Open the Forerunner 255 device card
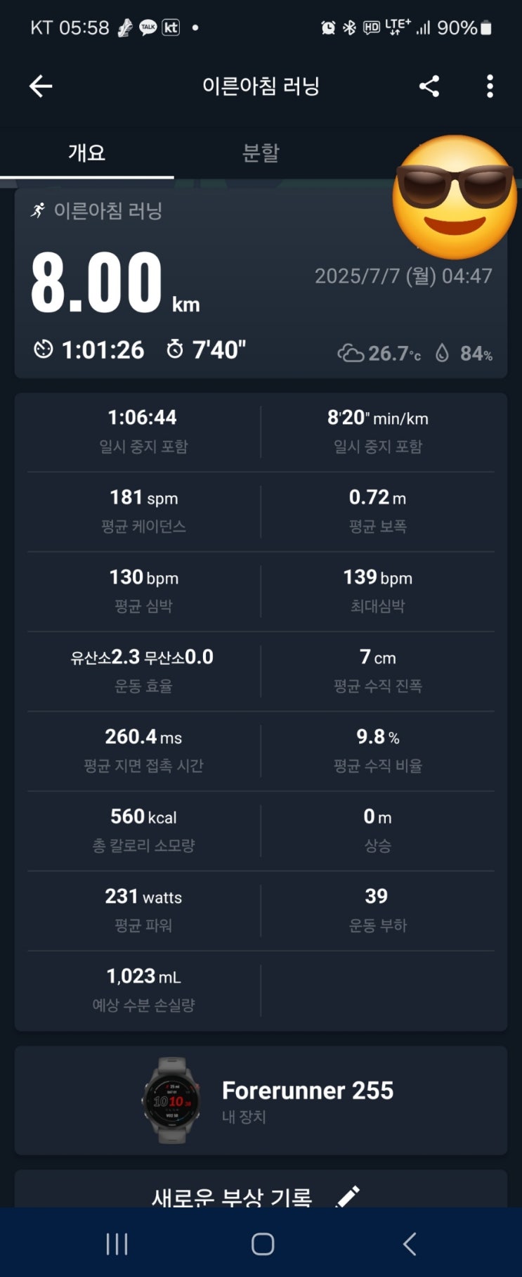The image size is (522, 1277). (261, 1100)
